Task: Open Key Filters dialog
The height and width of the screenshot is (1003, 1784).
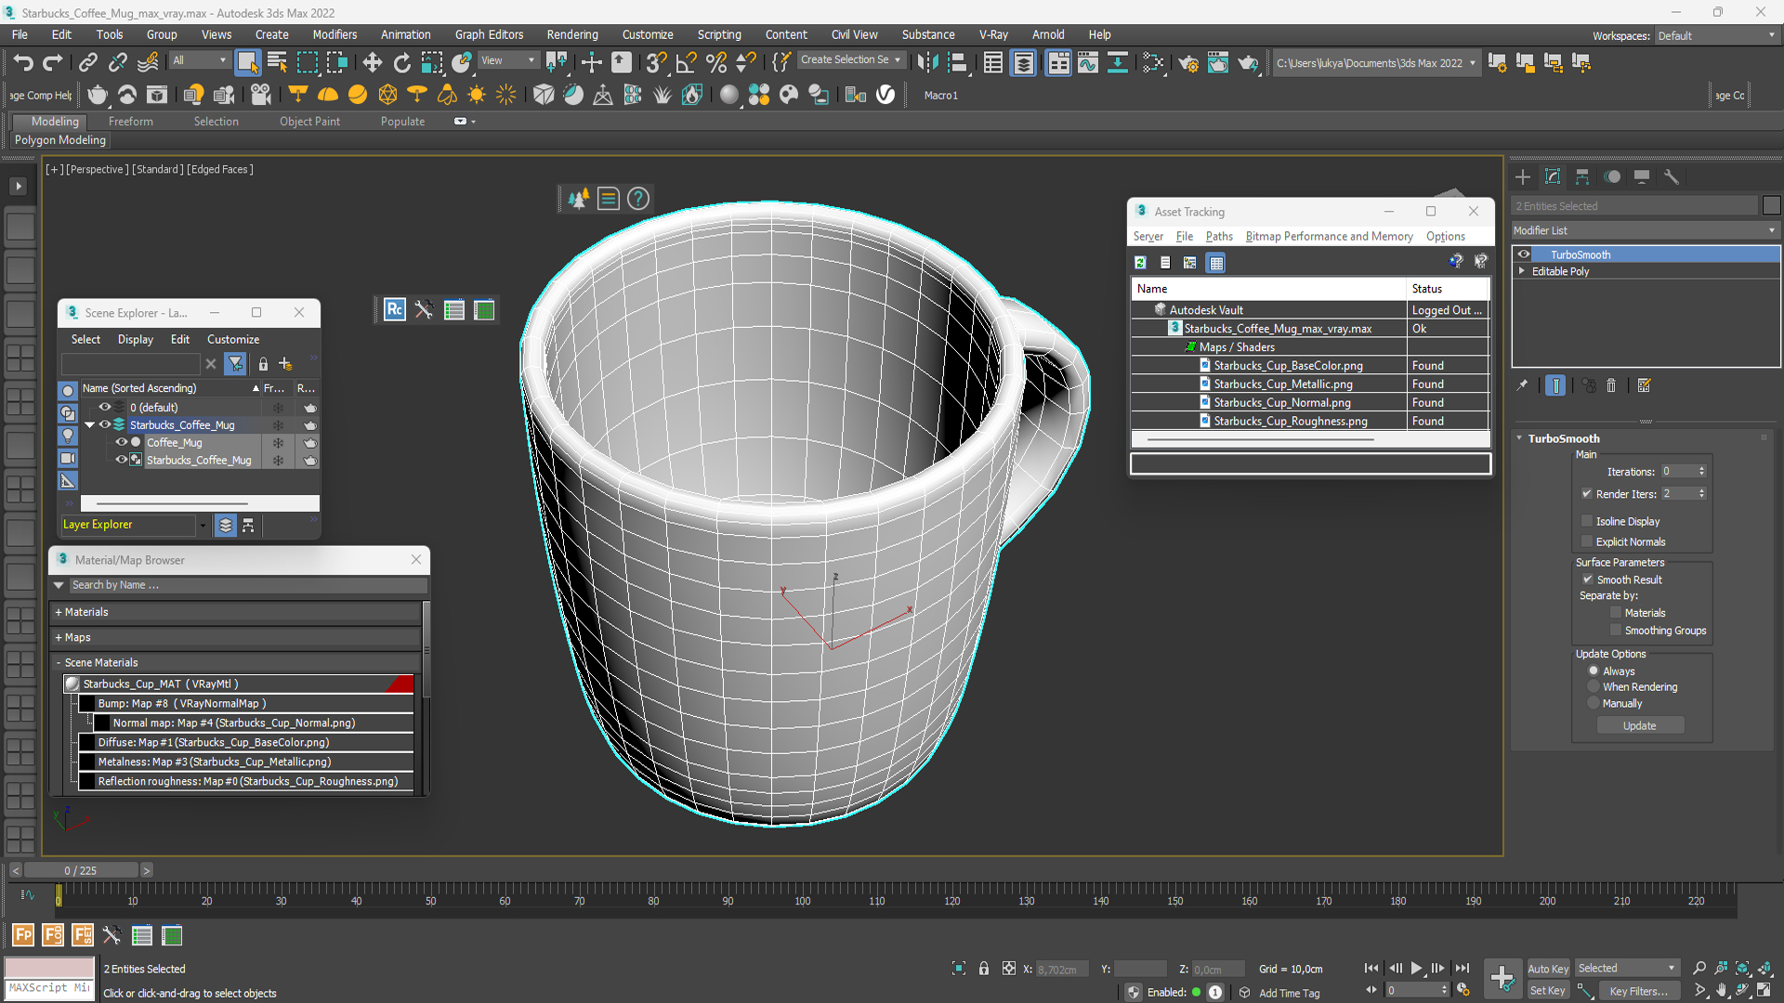Action: [x=1638, y=991]
